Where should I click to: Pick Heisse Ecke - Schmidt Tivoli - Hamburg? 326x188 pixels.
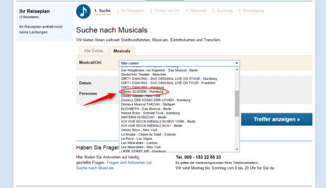pyautogui.click(x=150, y=113)
